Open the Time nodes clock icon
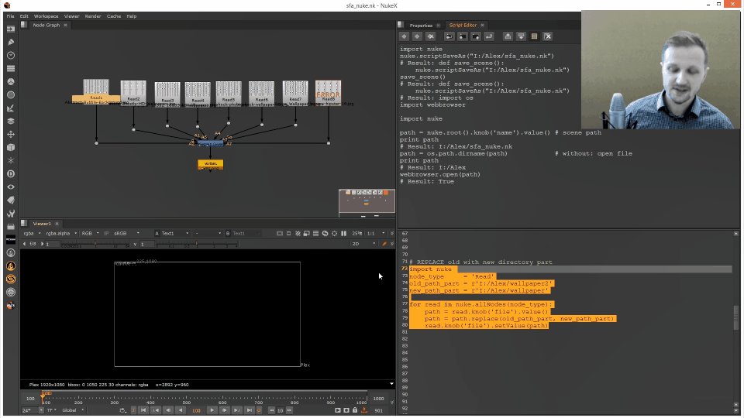Viewport: 744px width, 418px height. (10, 56)
